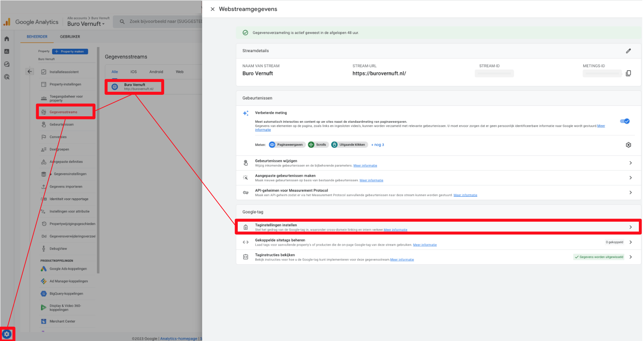Open enhanced measurement settings gear icon

[x=628, y=145]
